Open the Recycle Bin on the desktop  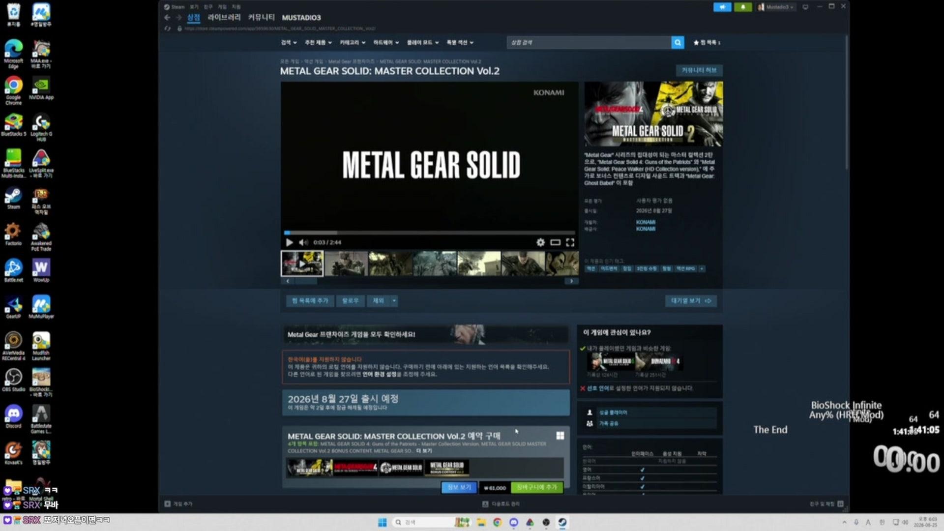tap(13, 15)
